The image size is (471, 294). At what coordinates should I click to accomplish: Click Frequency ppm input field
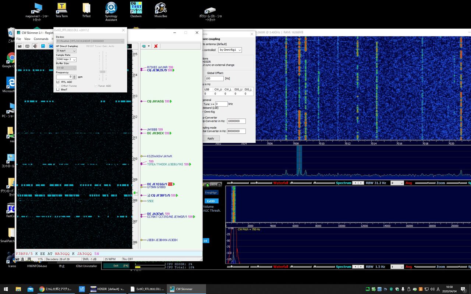[x=64, y=77]
